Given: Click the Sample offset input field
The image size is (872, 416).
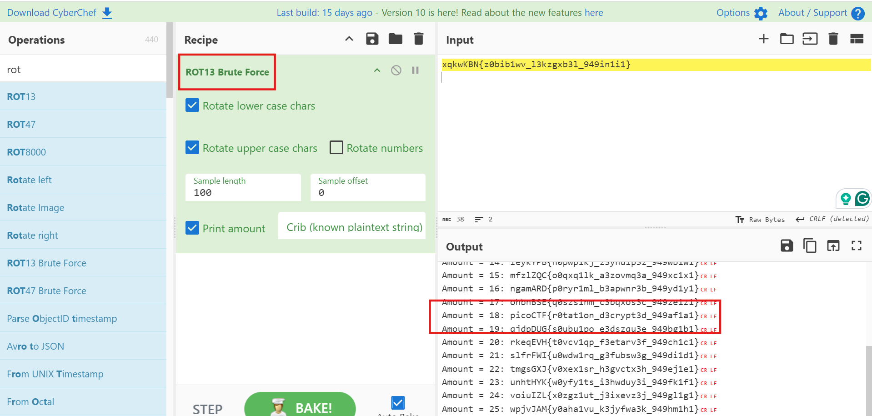Looking at the screenshot, I should click(368, 187).
